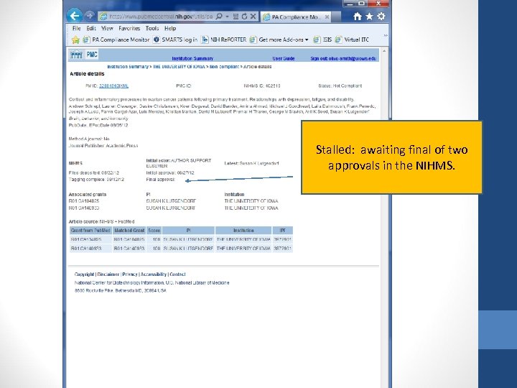Open the Disclaimer footer link
Screen dimensions: 517x388
click(x=108, y=274)
